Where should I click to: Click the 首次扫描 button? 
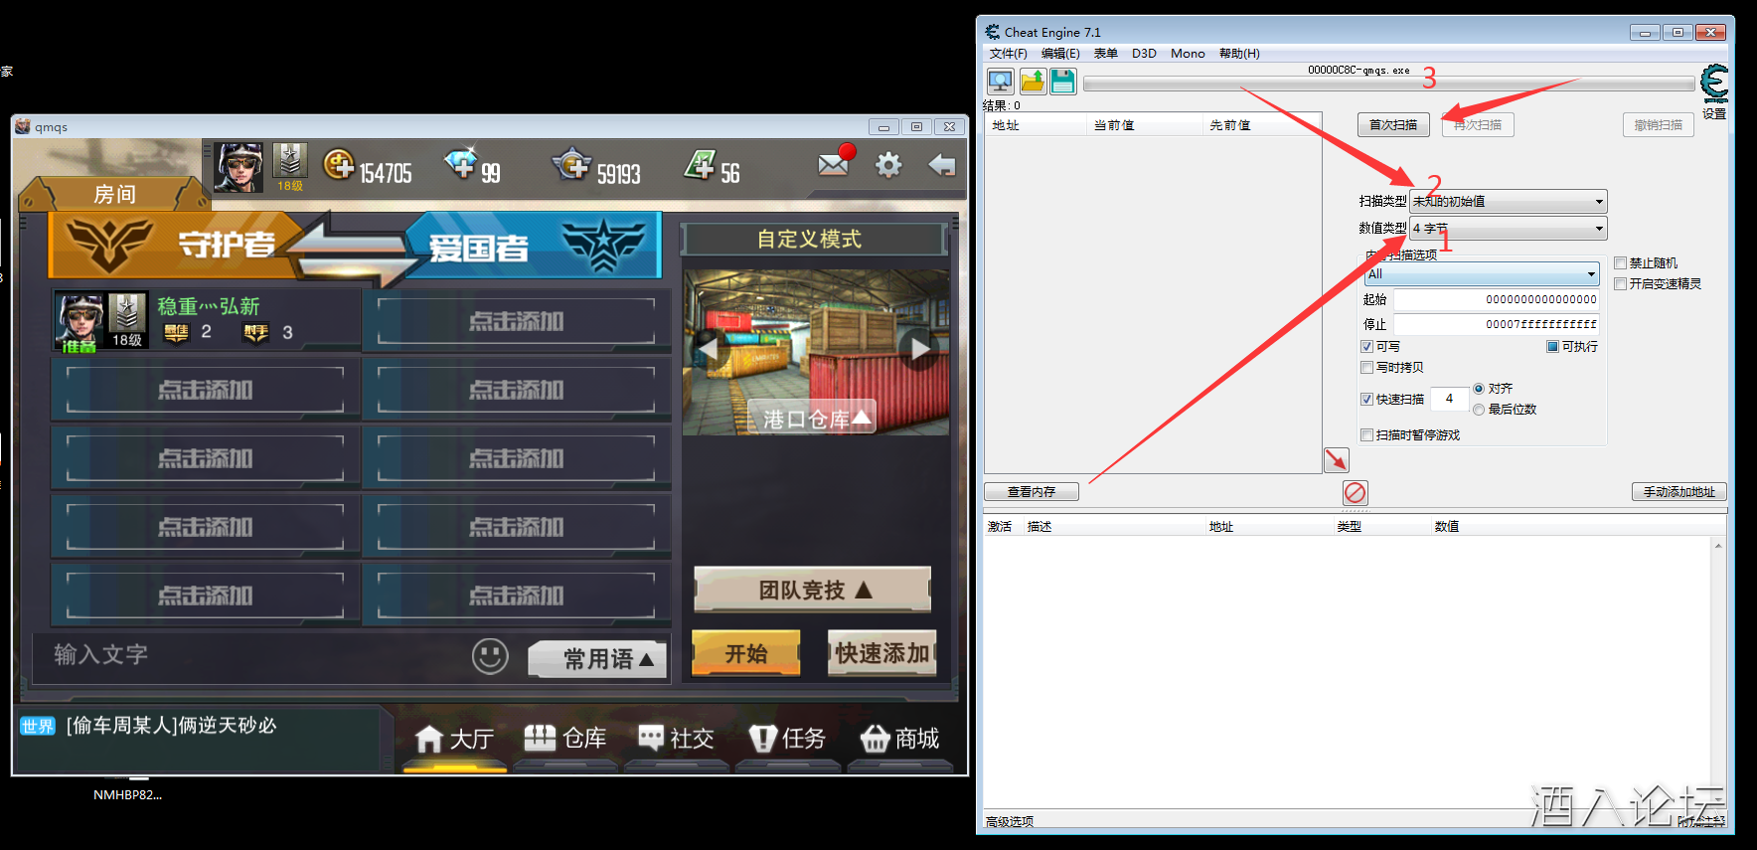1393,125
